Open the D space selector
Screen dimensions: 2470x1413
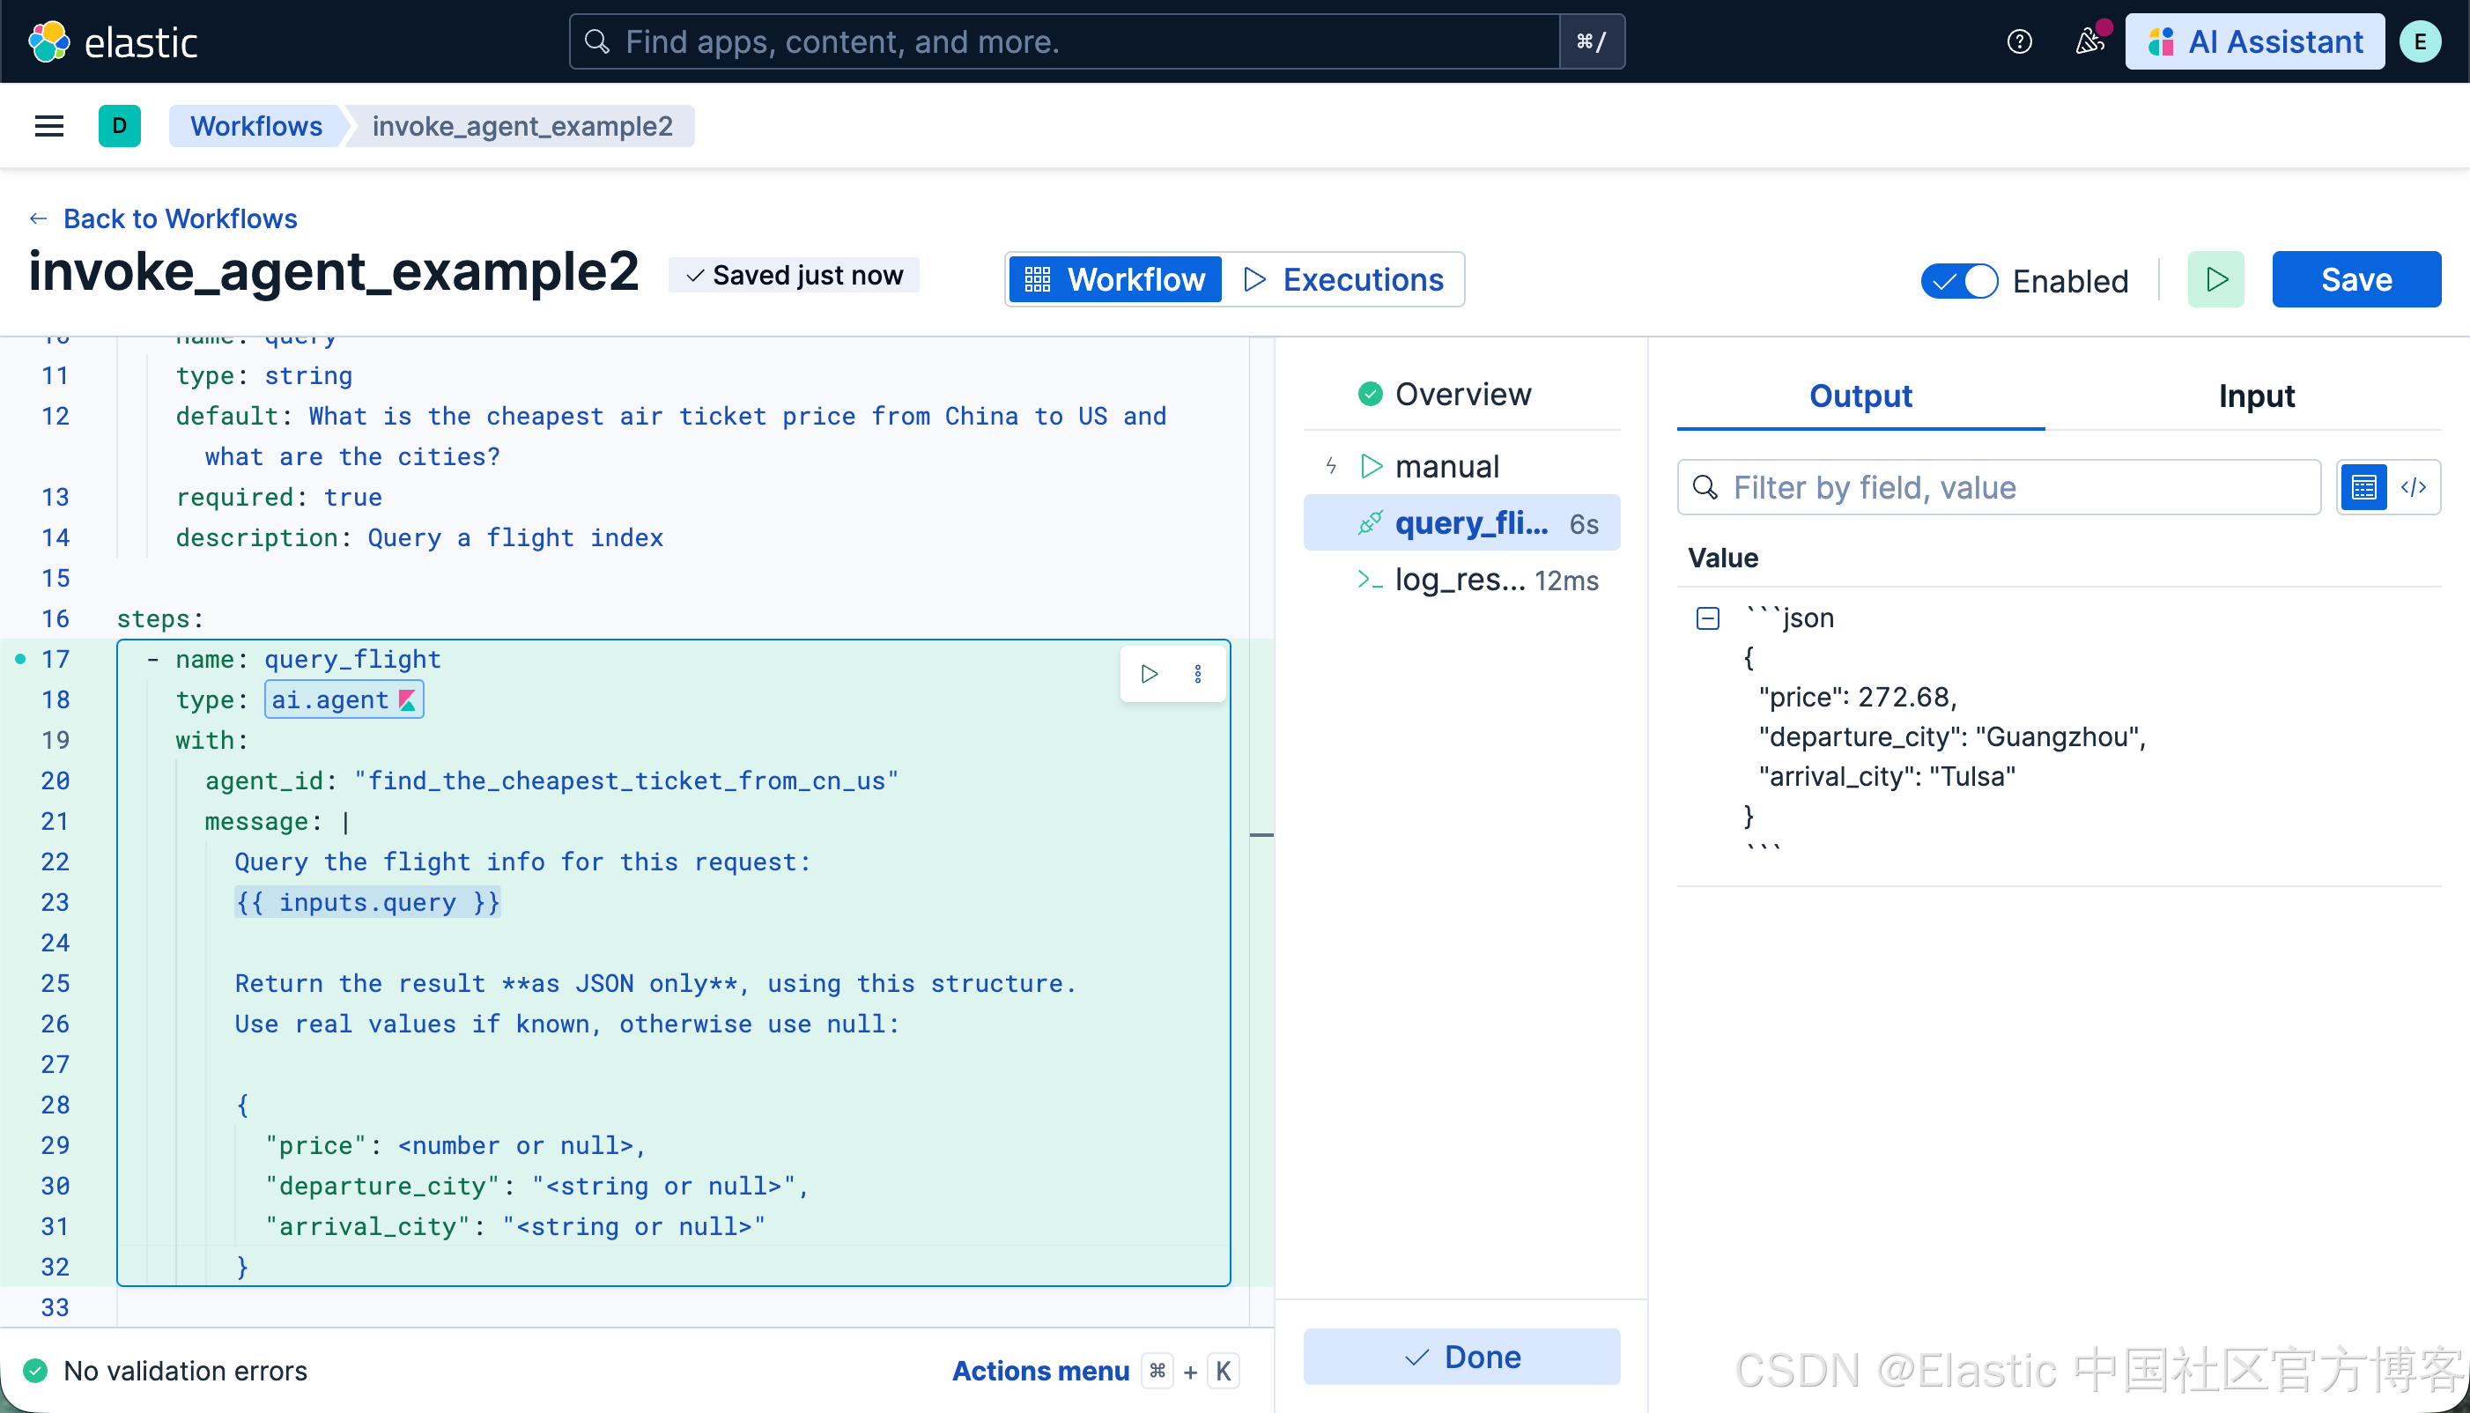click(x=119, y=126)
